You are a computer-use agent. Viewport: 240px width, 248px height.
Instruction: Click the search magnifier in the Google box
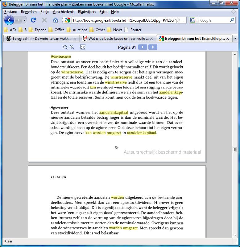[232, 20]
